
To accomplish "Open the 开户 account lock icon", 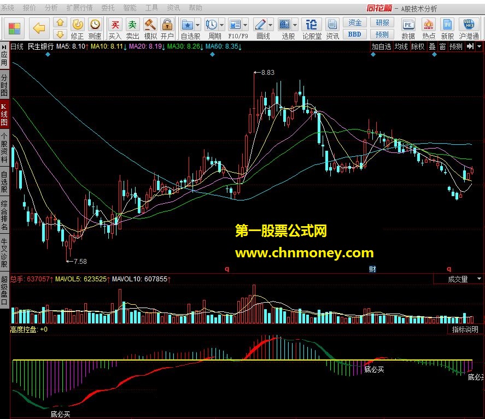I will (167, 29).
